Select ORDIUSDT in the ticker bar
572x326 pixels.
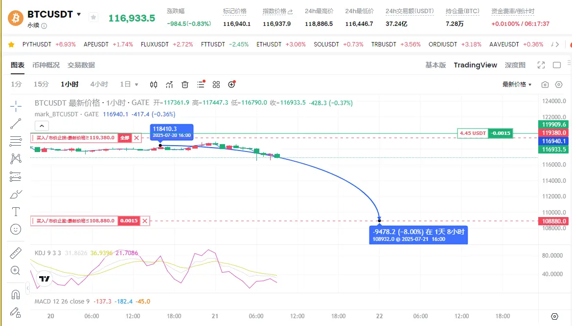click(443, 44)
